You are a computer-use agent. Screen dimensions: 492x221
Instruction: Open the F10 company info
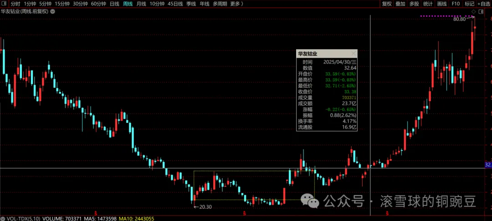pos(456,4)
